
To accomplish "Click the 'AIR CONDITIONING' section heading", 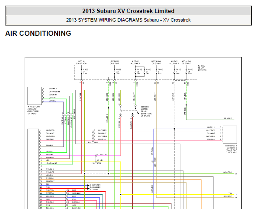I will pyautogui.click(x=38, y=33).
